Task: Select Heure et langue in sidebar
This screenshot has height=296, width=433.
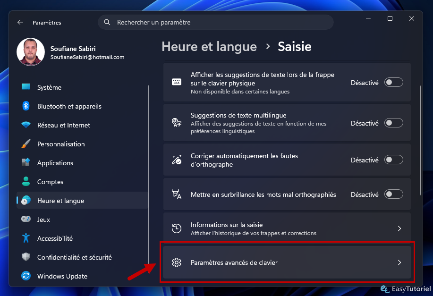Action: (x=82, y=201)
